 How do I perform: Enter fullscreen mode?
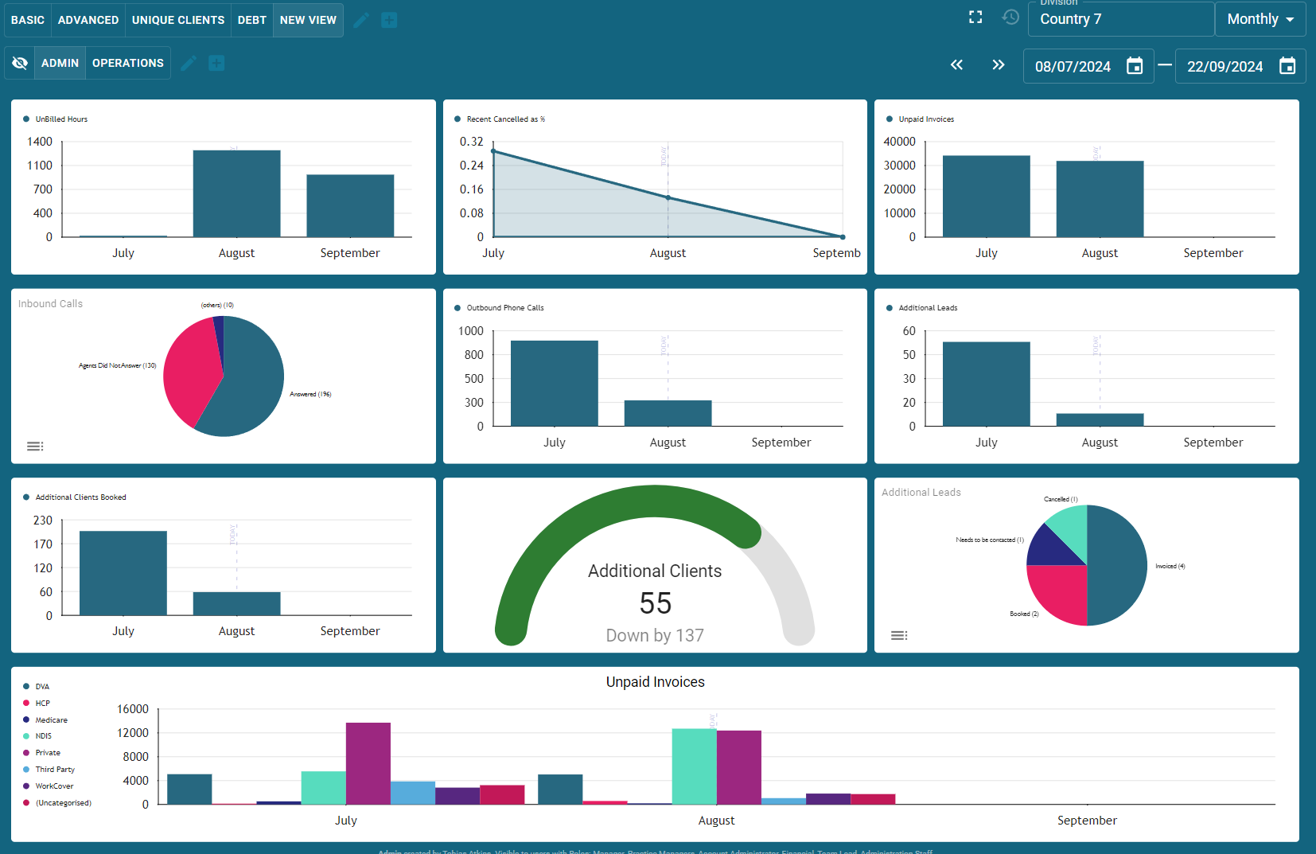(x=975, y=18)
